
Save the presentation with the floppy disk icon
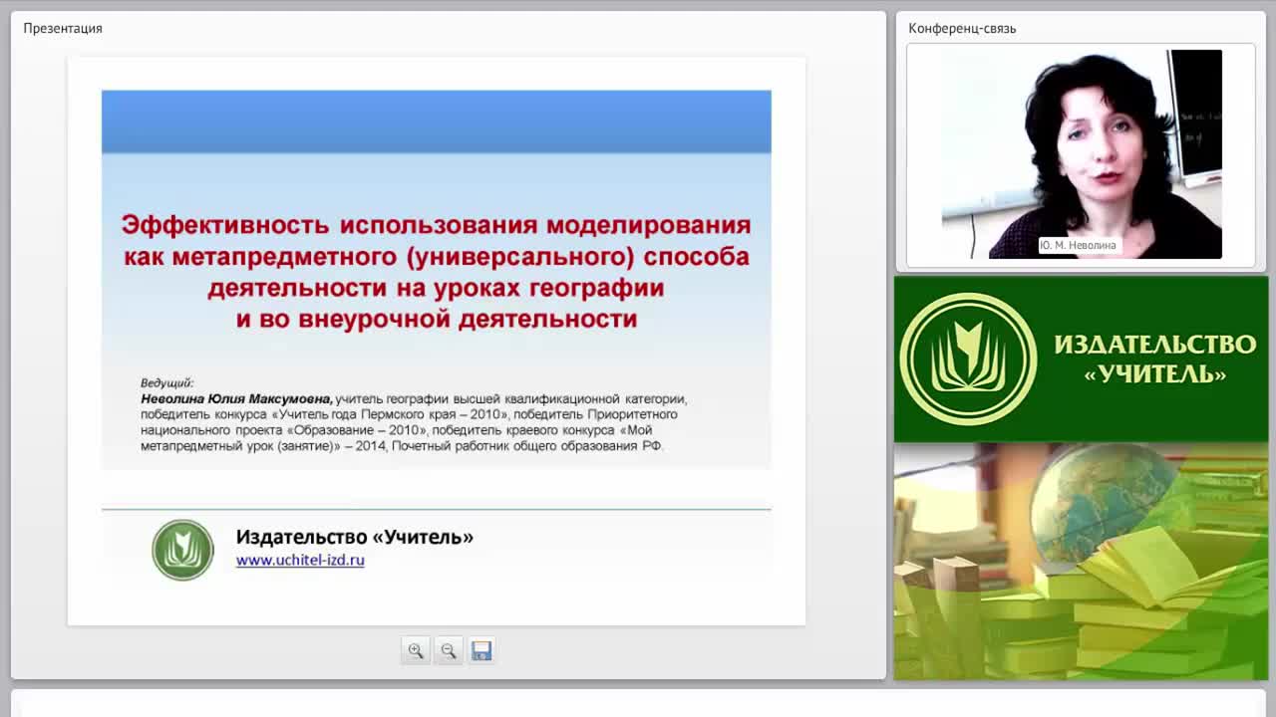(x=481, y=650)
